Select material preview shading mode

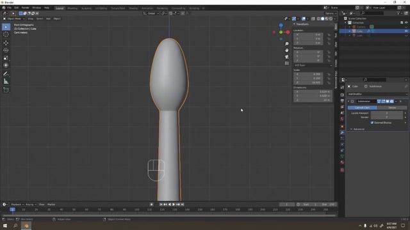(x=327, y=19)
